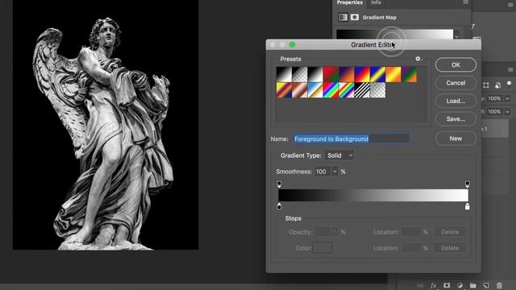Image resolution: width=516 pixels, height=290 pixels.
Task: Select the Transparent Rainbow gradient preset
Action: click(346, 90)
